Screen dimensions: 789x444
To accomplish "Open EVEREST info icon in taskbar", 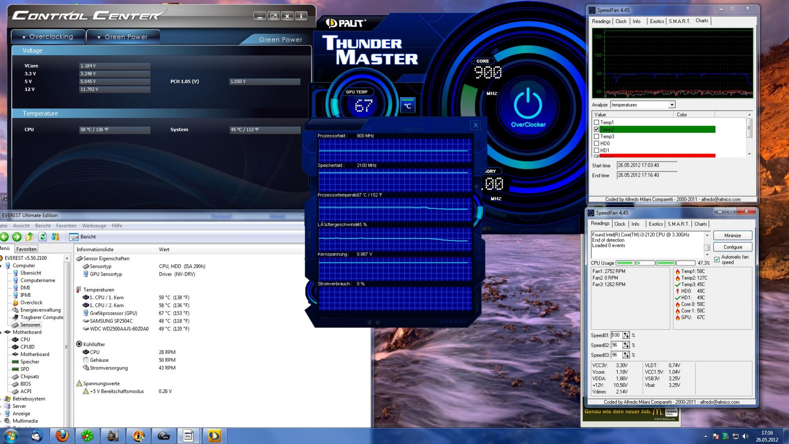I will (x=138, y=436).
